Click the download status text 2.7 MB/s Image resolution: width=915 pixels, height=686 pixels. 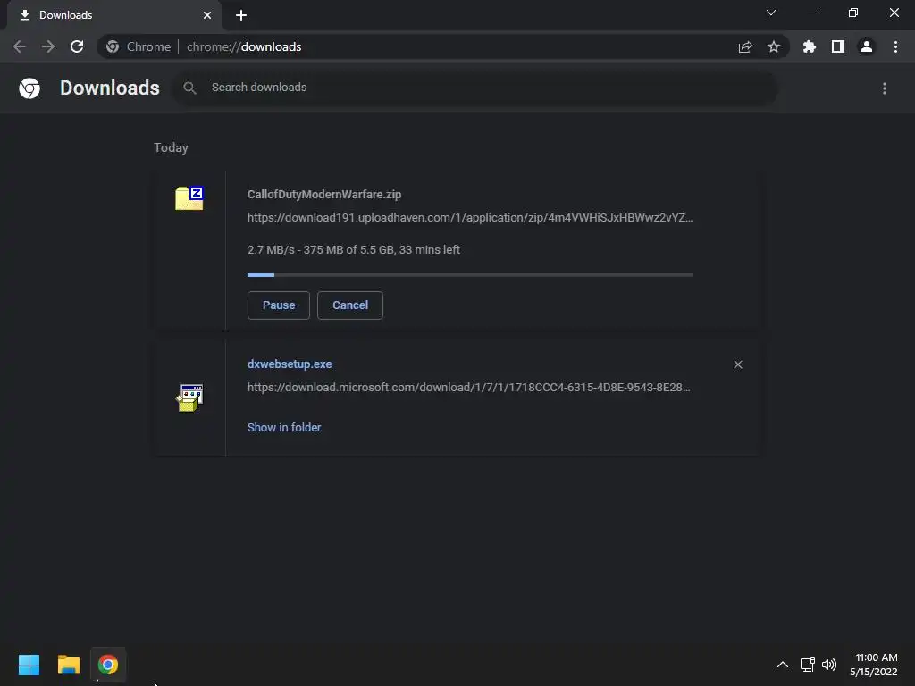point(354,250)
